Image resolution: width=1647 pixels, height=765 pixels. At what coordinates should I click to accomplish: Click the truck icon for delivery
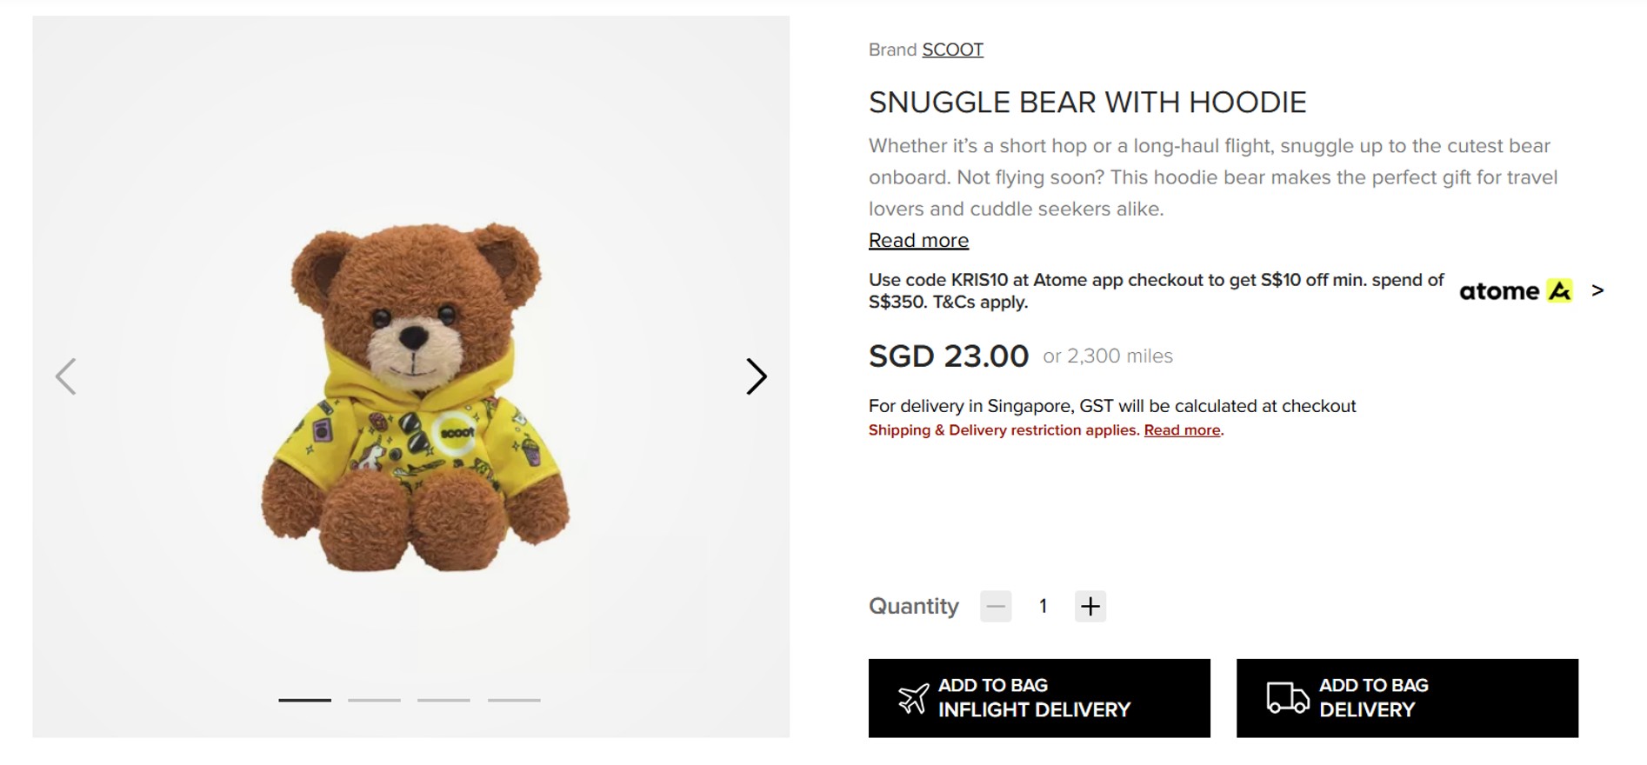coord(1287,698)
